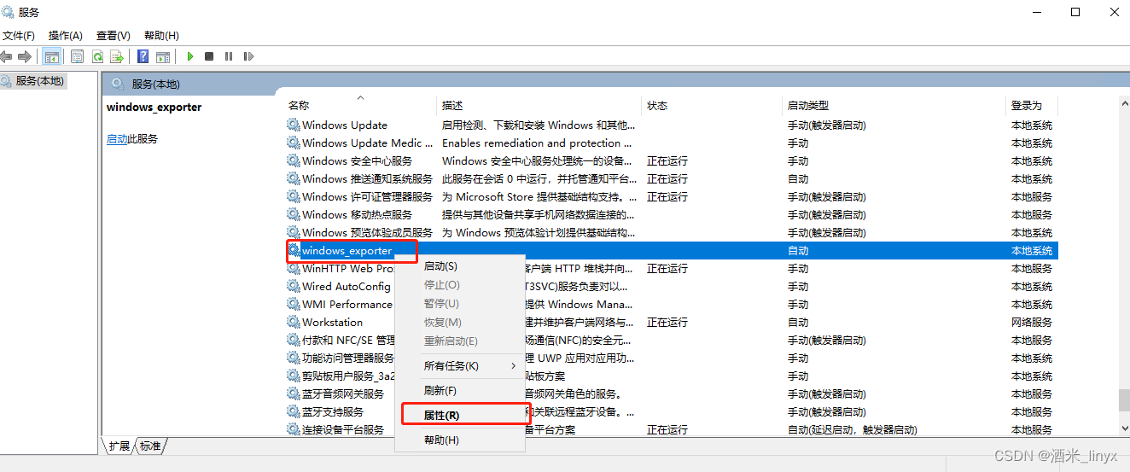Open the 查看(V) menu
The width and height of the screenshot is (1130, 472).
pyautogui.click(x=114, y=35)
